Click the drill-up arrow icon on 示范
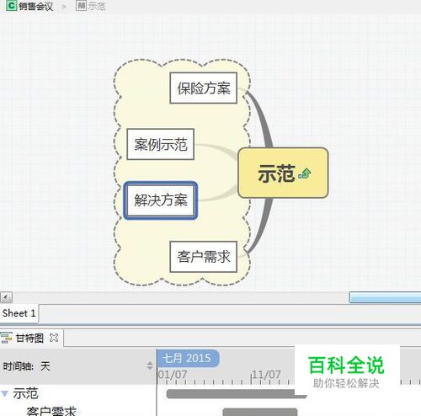Screen dimensions: 421x416 point(305,173)
